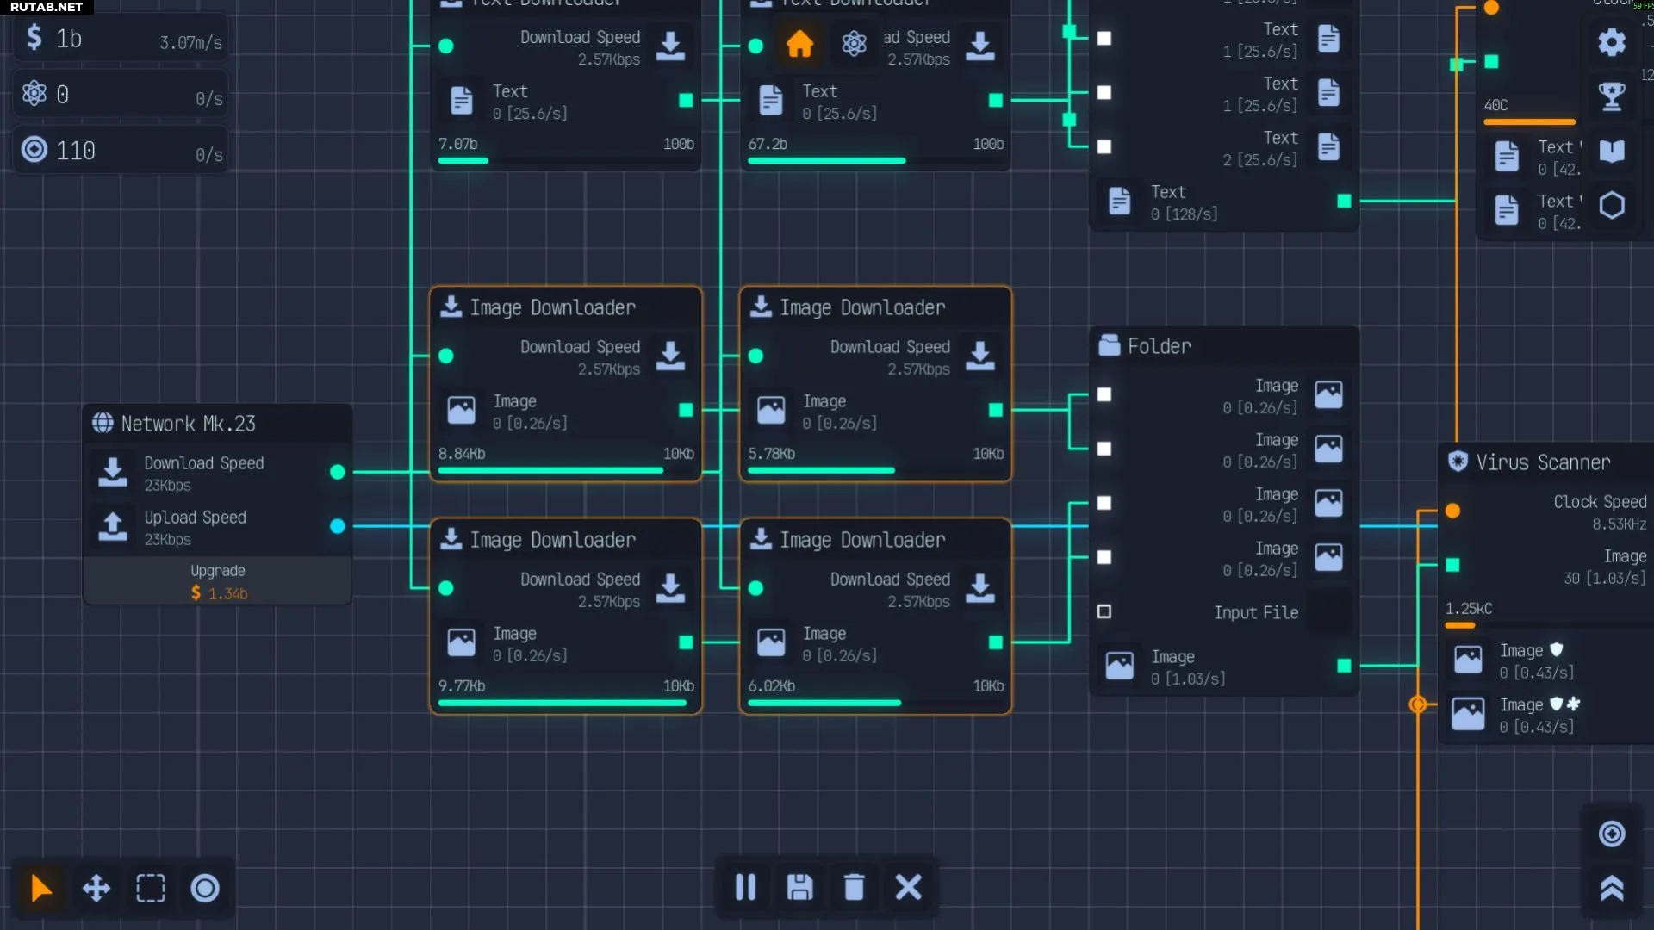Open the settings gear menu
Viewport: 1654px width, 930px height.
1612,42
